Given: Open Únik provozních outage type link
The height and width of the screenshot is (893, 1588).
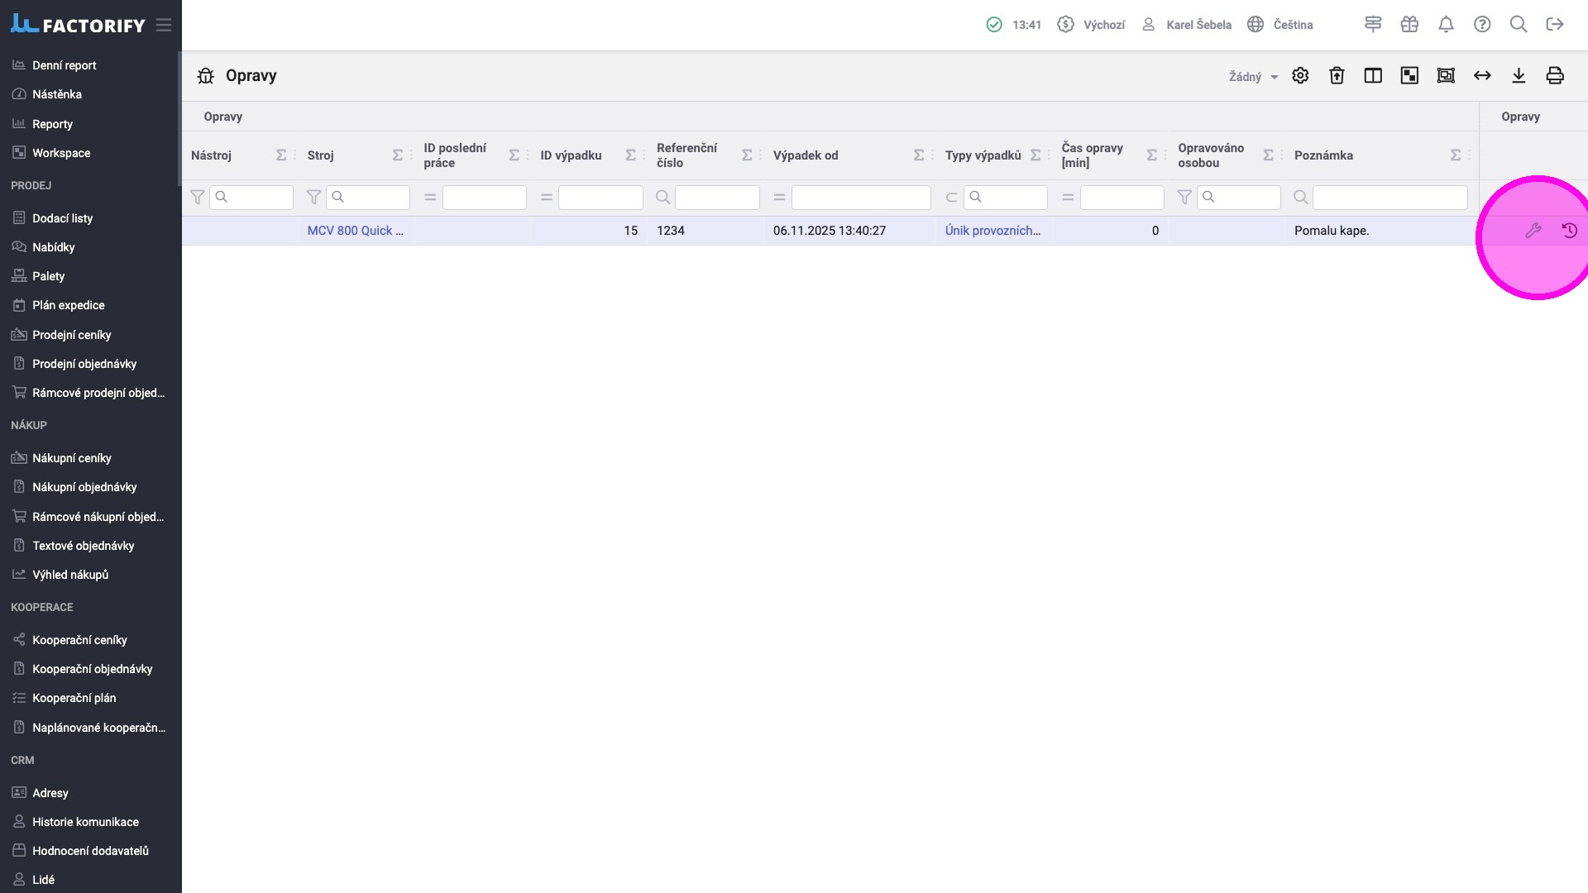Looking at the screenshot, I should pos(992,231).
